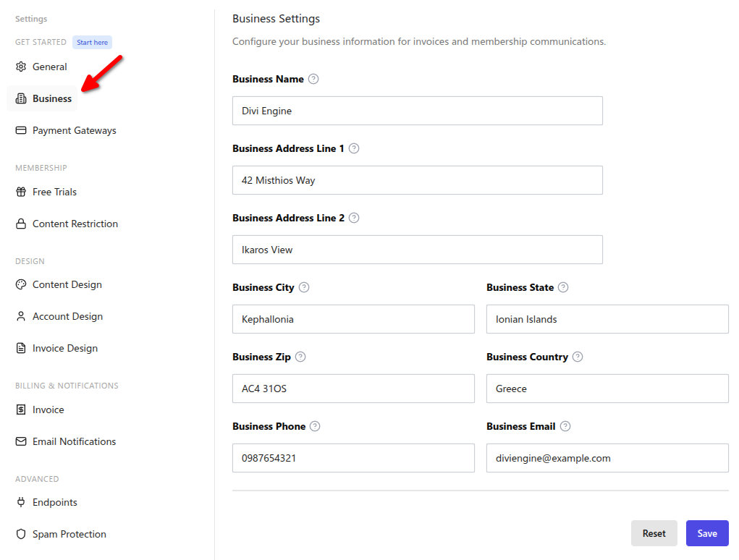
Task: Select the Business Phone input field
Action: (x=353, y=458)
